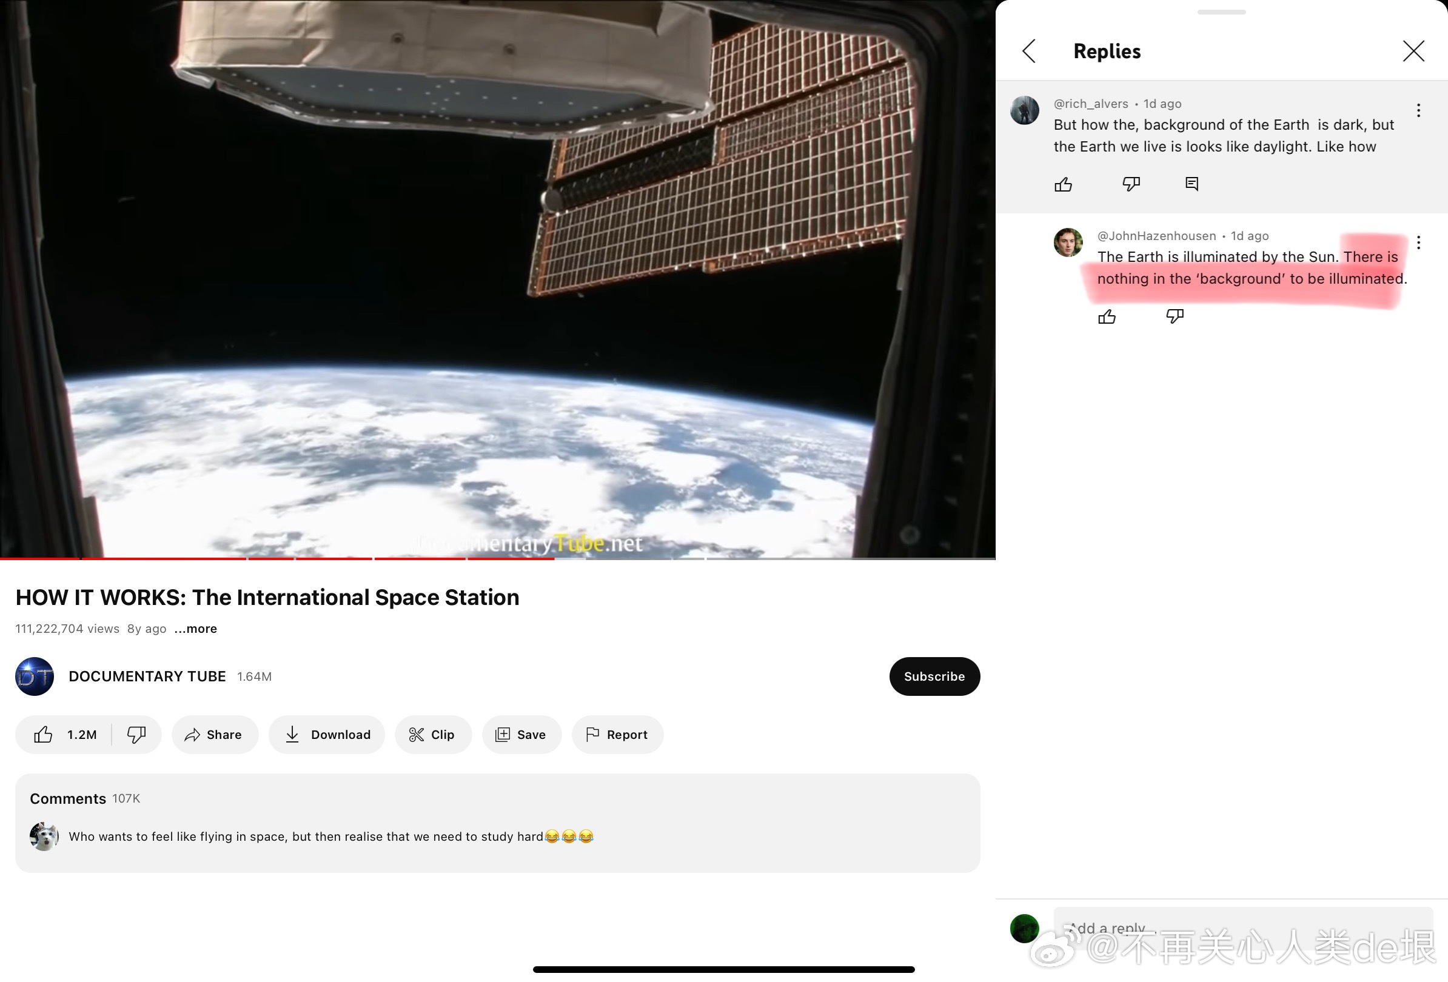Viewport: 1448px width, 982px height.
Task: Open the Clip scissors tool
Action: [432, 735]
